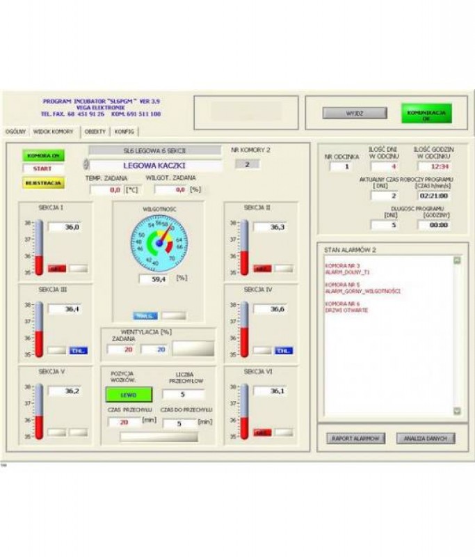
Task: Click the CZAS PRZECHYŁU value 20
Action: point(124,423)
